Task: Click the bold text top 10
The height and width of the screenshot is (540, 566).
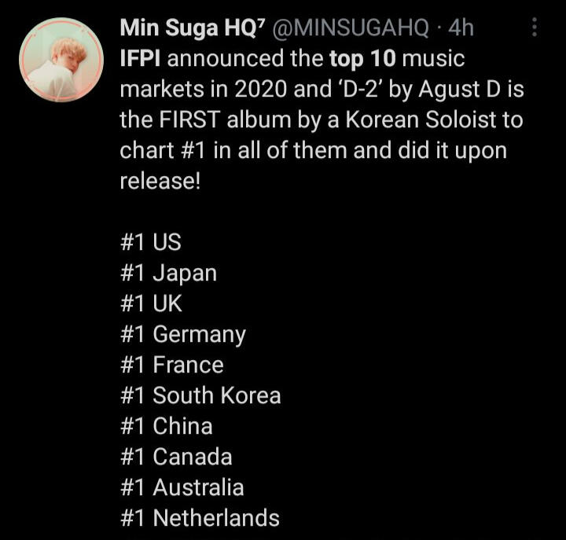Action: pyautogui.click(x=354, y=58)
